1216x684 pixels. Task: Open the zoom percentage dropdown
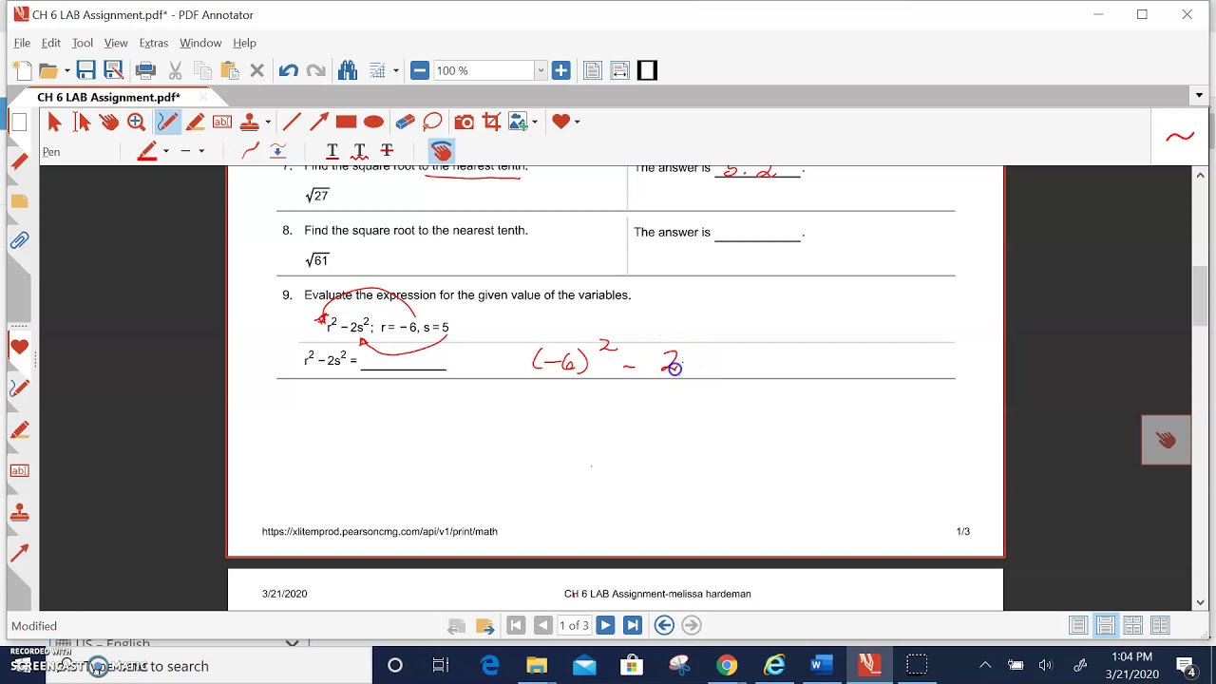pyautogui.click(x=541, y=70)
